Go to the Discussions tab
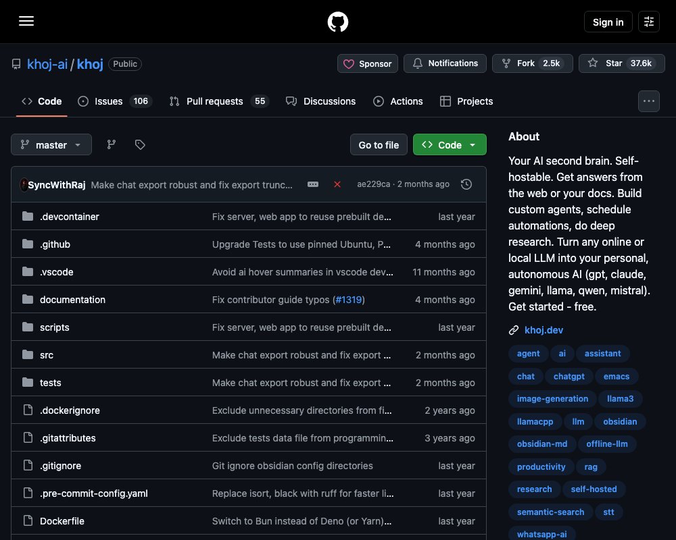Viewport: 676px width, 540px height. coord(320,101)
